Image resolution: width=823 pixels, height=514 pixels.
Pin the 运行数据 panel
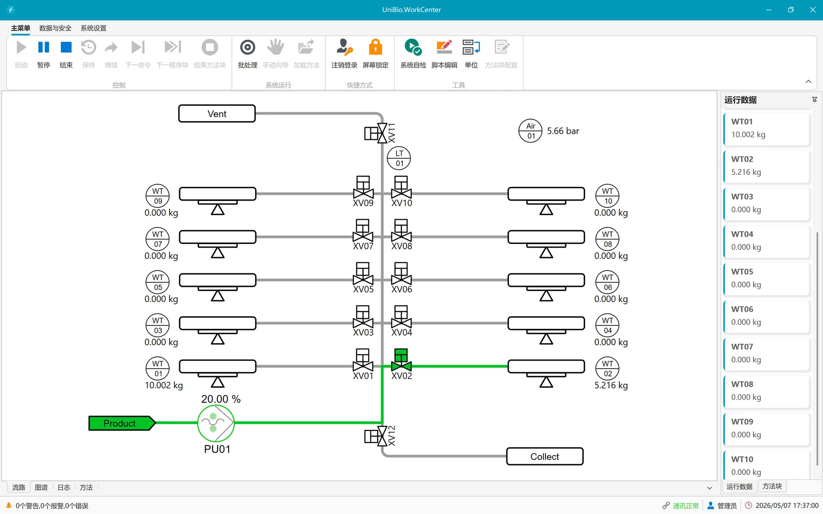(814, 100)
